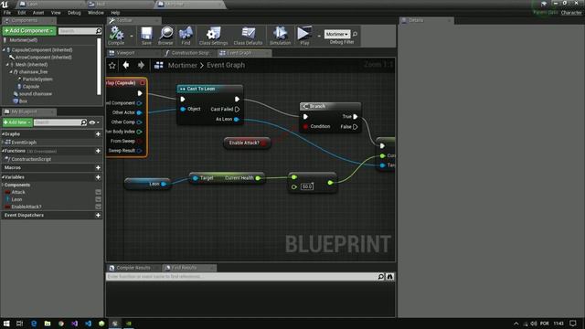The image size is (585, 329).
Task: Click the Enable Attack? variable node
Action: tap(247, 143)
